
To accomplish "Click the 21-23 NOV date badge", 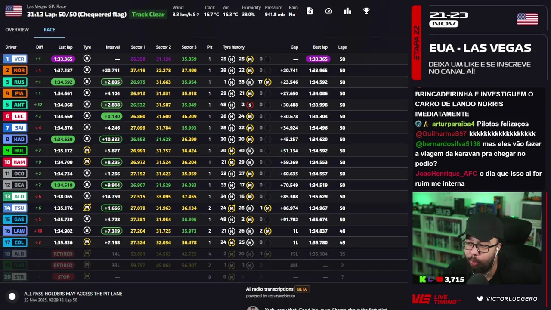I will click(449, 19).
